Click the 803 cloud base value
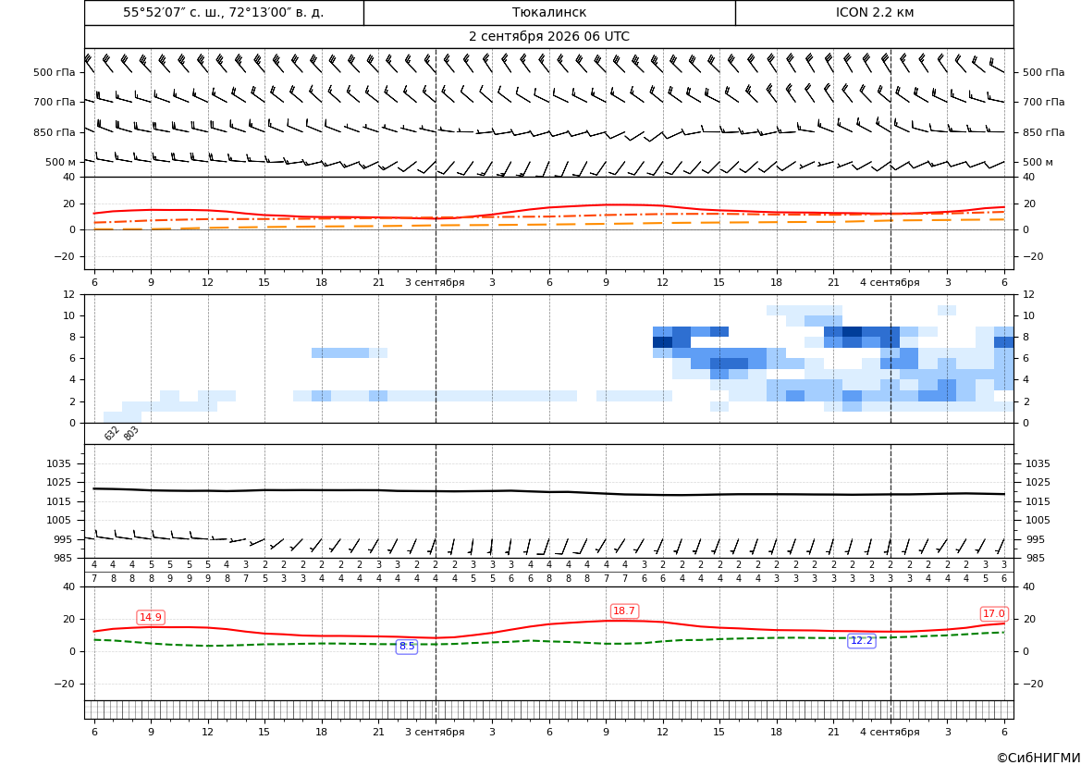Screen dimensions: 1081x765 coord(131,433)
